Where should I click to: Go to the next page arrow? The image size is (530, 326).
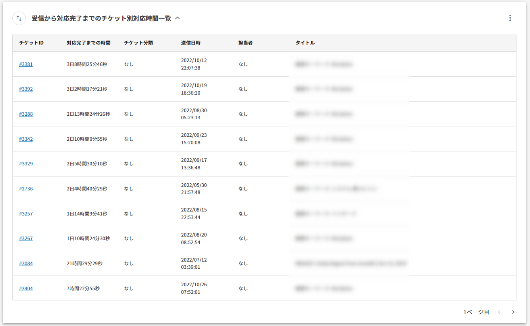pos(513,312)
